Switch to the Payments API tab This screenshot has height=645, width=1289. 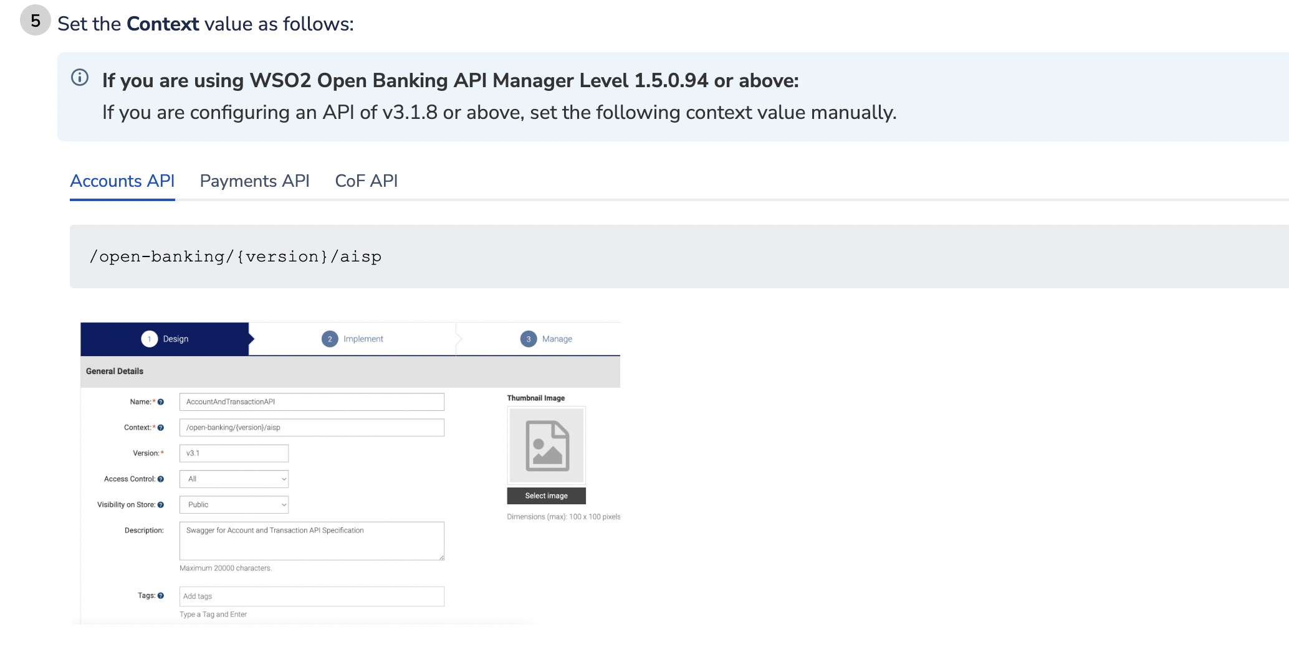coord(254,181)
